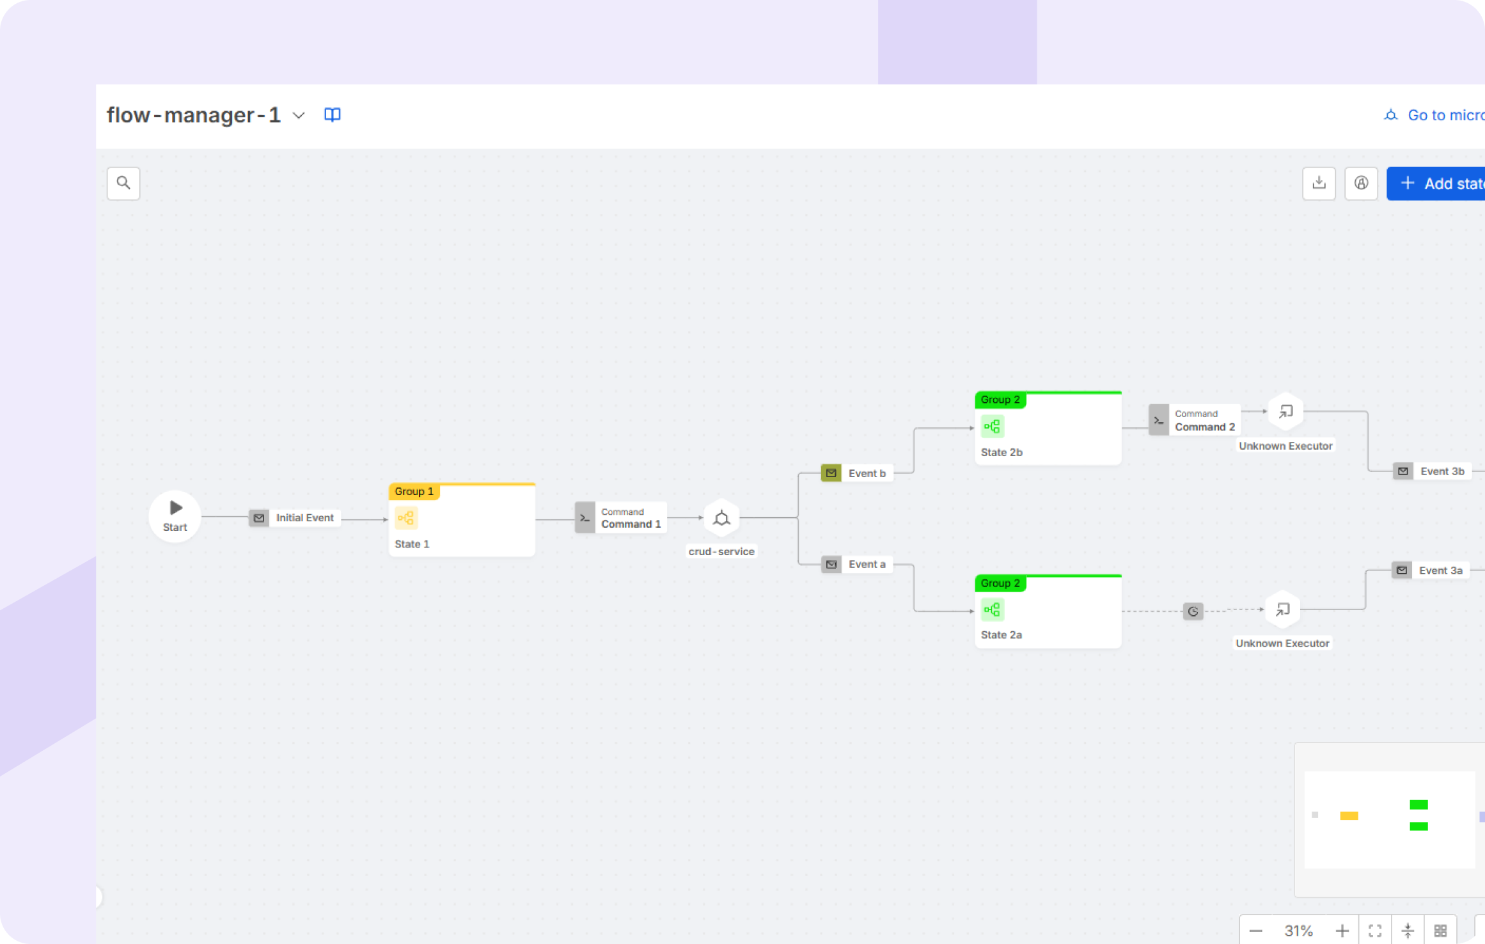Select the crud-service hexagon node
This screenshot has width=1485, height=944.
[721, 518]
